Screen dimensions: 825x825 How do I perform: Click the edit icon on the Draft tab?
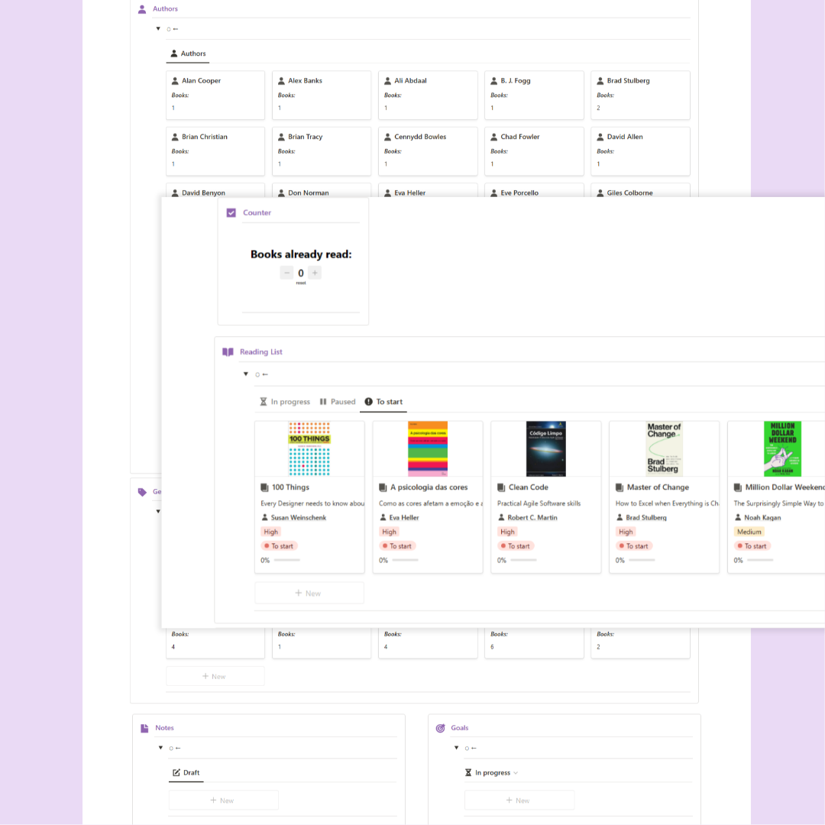[176, 773]
